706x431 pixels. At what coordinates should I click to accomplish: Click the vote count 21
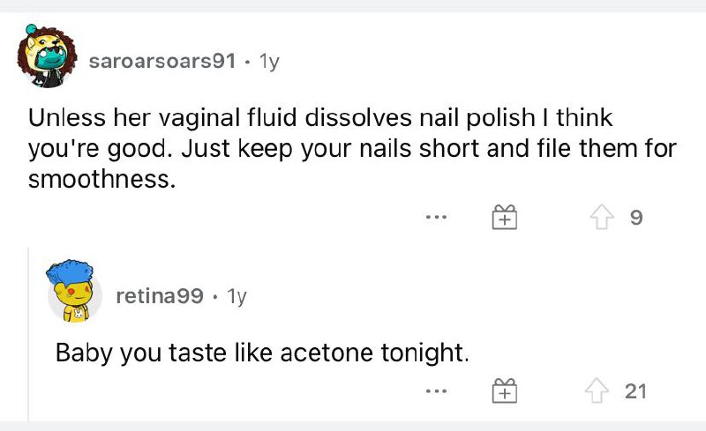(x=635, y=390)
